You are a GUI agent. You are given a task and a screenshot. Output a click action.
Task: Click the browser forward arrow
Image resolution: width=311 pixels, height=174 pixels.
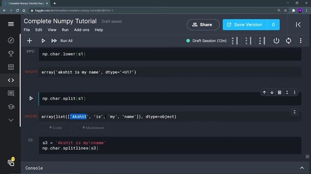click(x=11, y=11)
